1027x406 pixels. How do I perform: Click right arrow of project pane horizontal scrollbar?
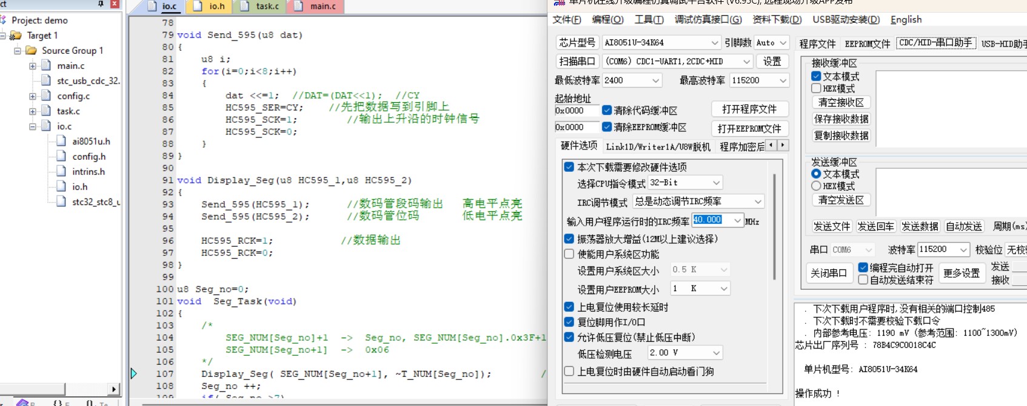pyautogui.click(x=114, y=389)
